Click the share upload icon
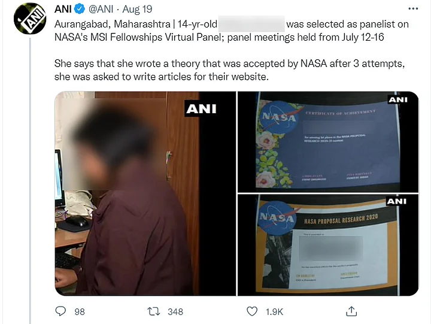The image size is (431, 324). click(351, 311)
